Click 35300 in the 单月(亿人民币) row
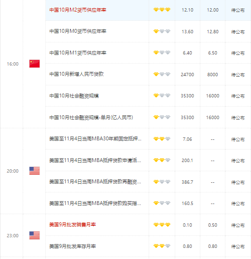The image size is (251, 259). (187, 117)
